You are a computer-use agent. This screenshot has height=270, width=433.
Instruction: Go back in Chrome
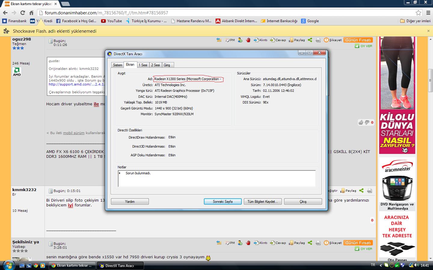[x=5, y=13]
